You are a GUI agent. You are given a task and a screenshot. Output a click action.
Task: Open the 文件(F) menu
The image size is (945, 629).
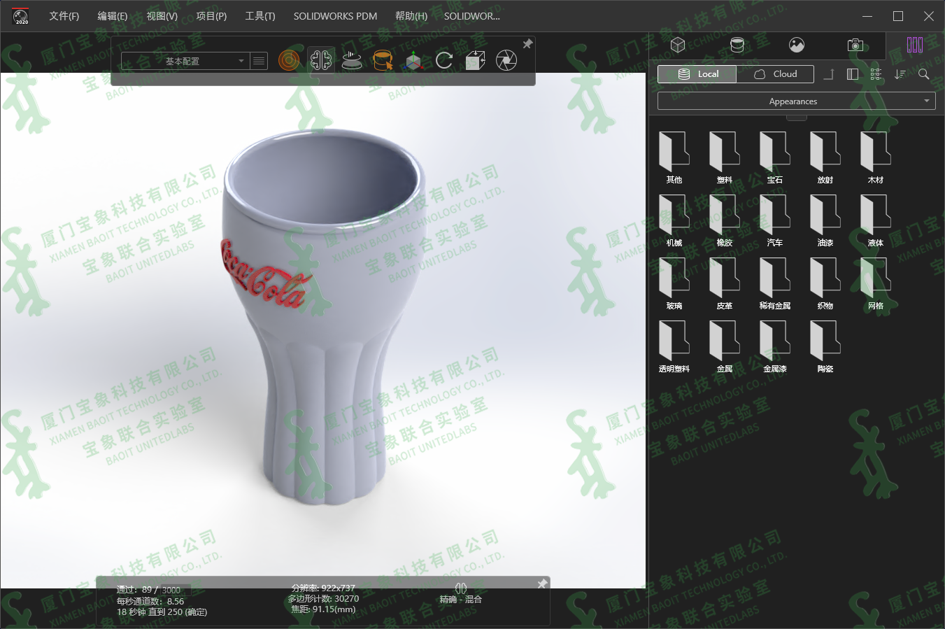64,16
